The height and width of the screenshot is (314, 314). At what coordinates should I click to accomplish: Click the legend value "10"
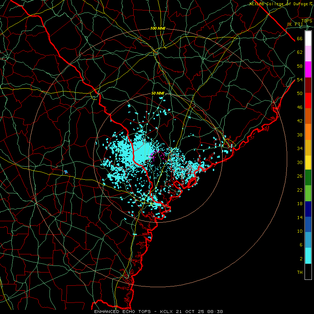[x=300, y=231]
